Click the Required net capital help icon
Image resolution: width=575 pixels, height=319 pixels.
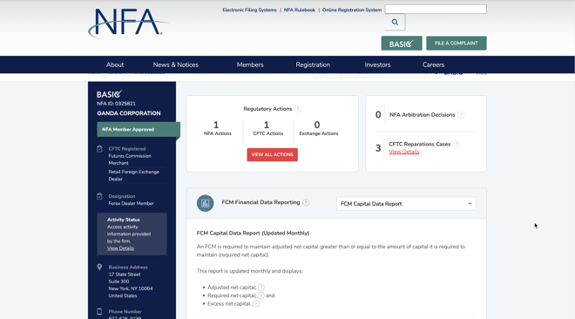tap(260, 295)
